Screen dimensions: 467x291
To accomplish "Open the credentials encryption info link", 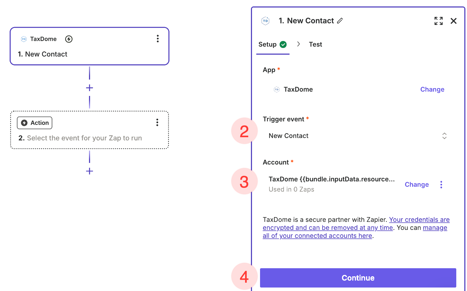I will [419, 220].
